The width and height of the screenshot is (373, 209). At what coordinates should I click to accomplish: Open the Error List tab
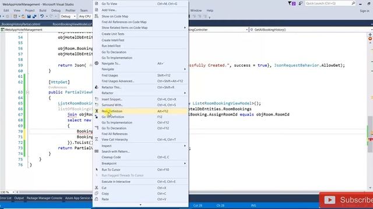point(5,198)
